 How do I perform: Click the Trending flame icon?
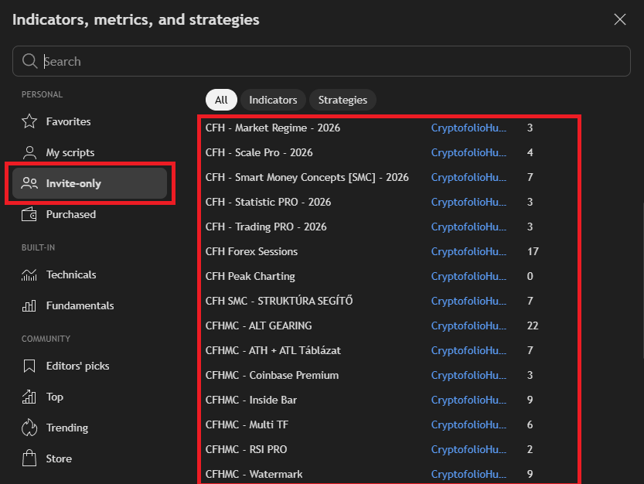tap(29, 428)
